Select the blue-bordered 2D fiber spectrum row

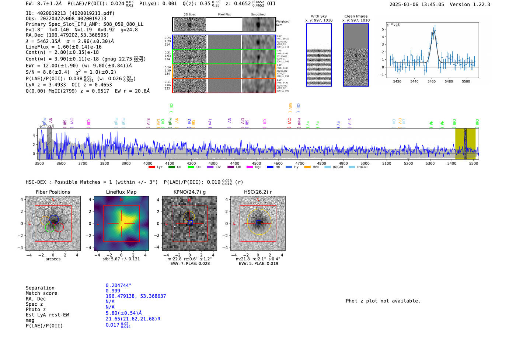pyautogui.click(x=224, y=42)
